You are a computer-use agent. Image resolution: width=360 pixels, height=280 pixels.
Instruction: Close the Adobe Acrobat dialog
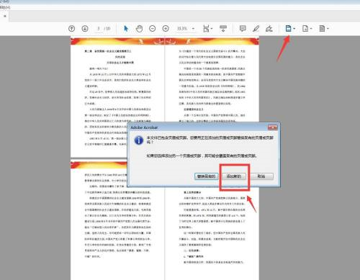coord(272,127)
